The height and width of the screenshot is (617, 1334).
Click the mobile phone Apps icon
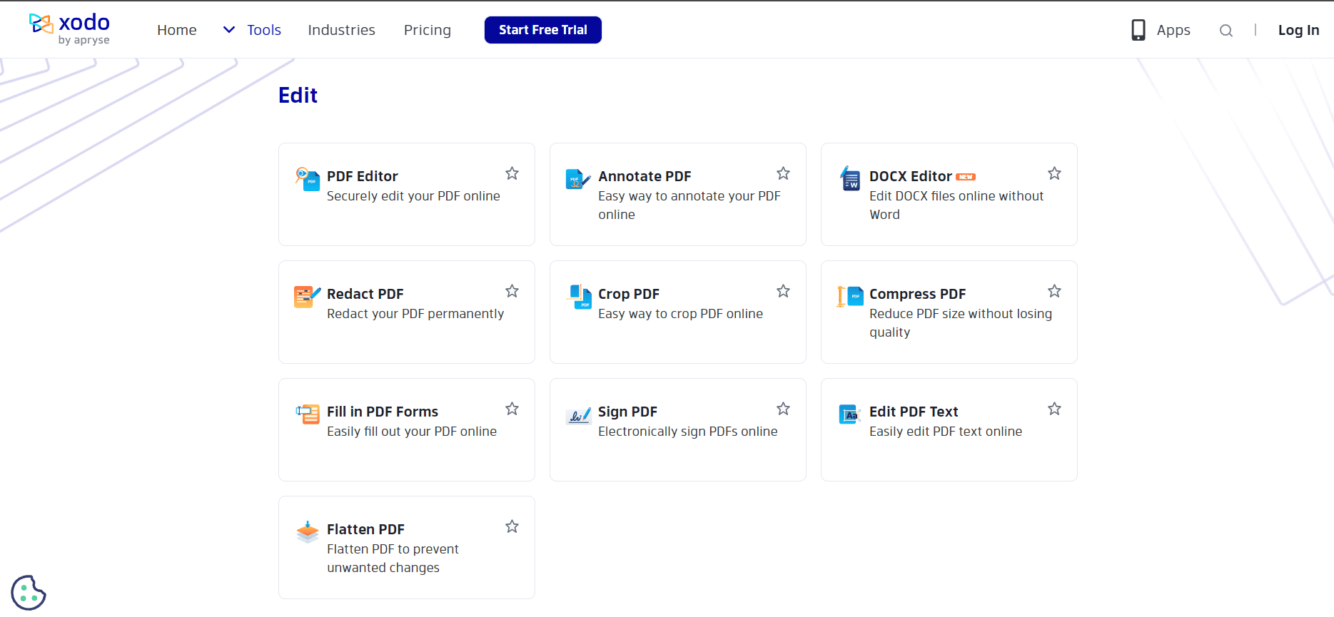(x=1138, y=30)
